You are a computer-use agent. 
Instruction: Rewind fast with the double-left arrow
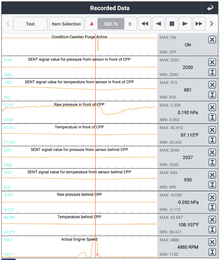[x=145, y=24]
